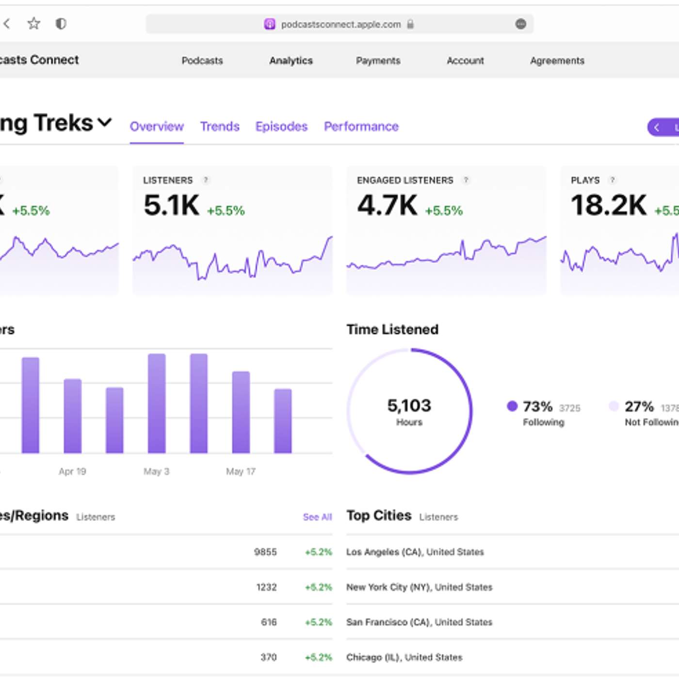The image size is (679, 679).
Task: Click the podcastsconnect.apple.com address field
Action: [x=340, y=24]
